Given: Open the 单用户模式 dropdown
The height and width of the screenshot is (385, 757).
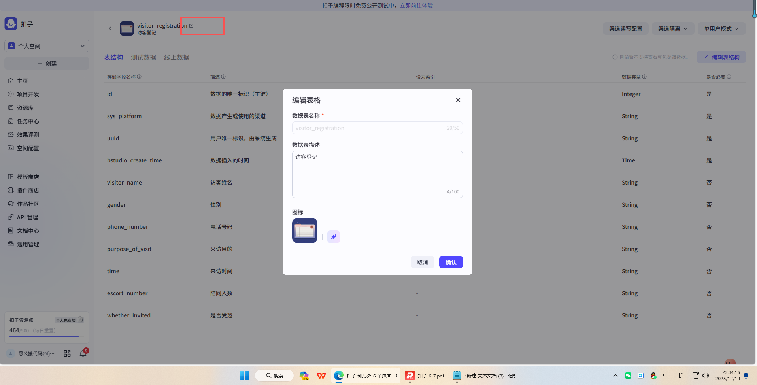Looking at the screenshot, I should coord(721,28).
